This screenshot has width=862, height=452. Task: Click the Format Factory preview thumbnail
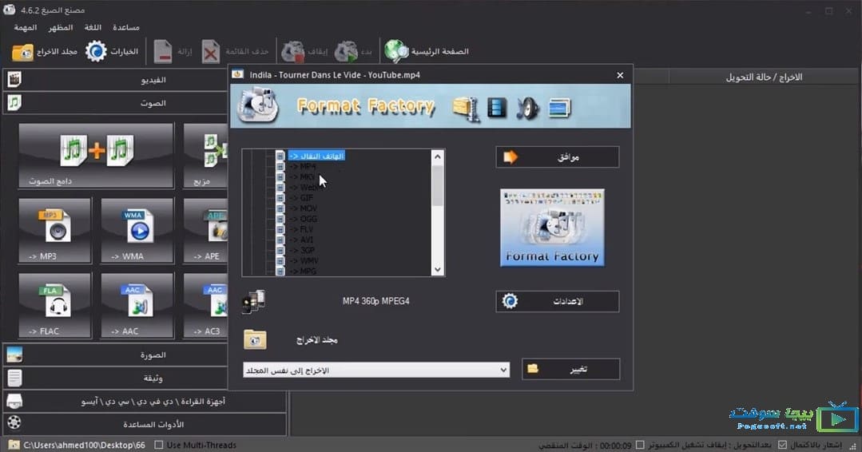tap(553, 228)
